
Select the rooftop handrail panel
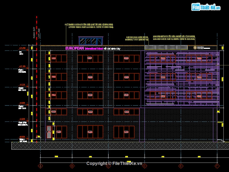(166, 47)
